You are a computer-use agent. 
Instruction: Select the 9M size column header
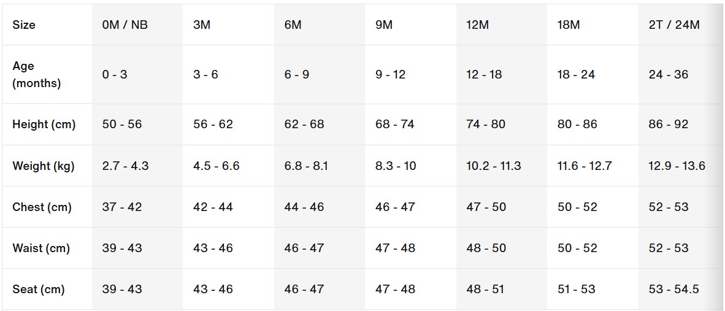click(384, 25)
